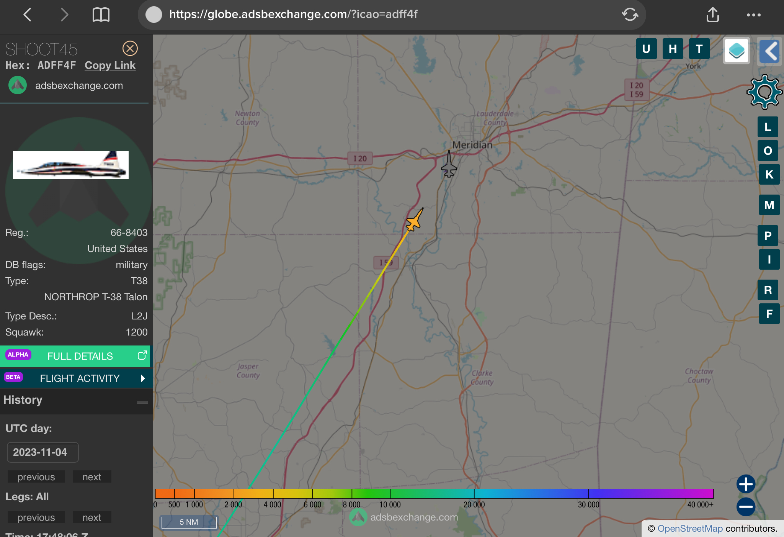Viewport: 784px width, 537px height.
Task: Go to previous UTC day
Action: tap(36, 477)
